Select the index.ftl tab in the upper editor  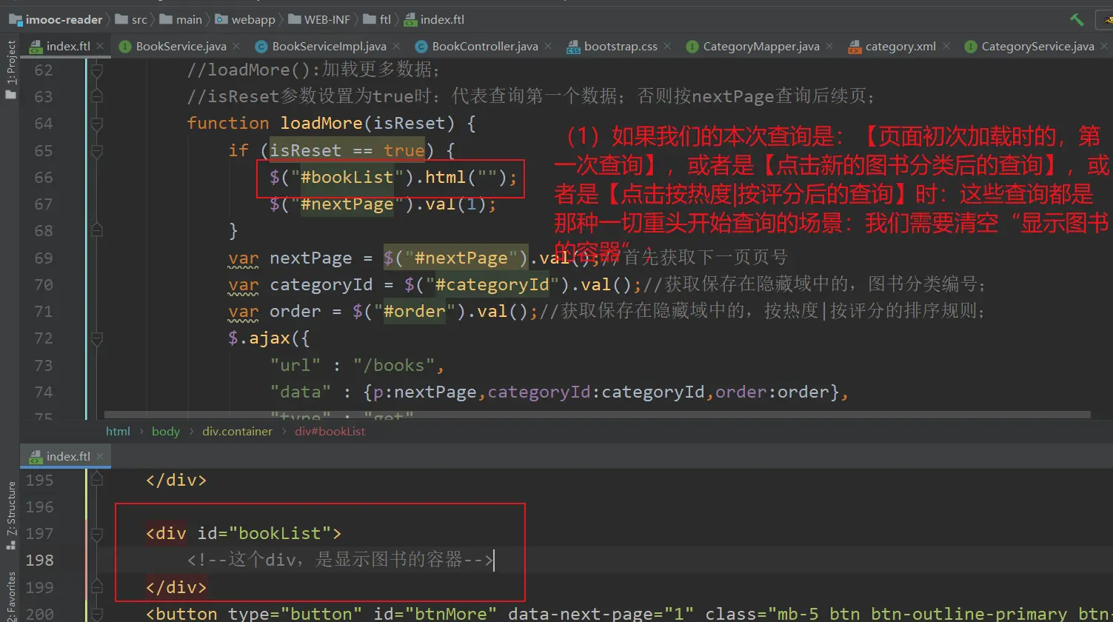(x=67, y=46)
